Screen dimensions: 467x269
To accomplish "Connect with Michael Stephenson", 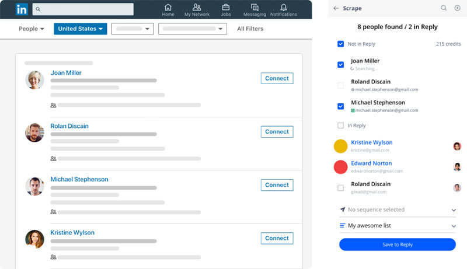I will tap(277, 185).
